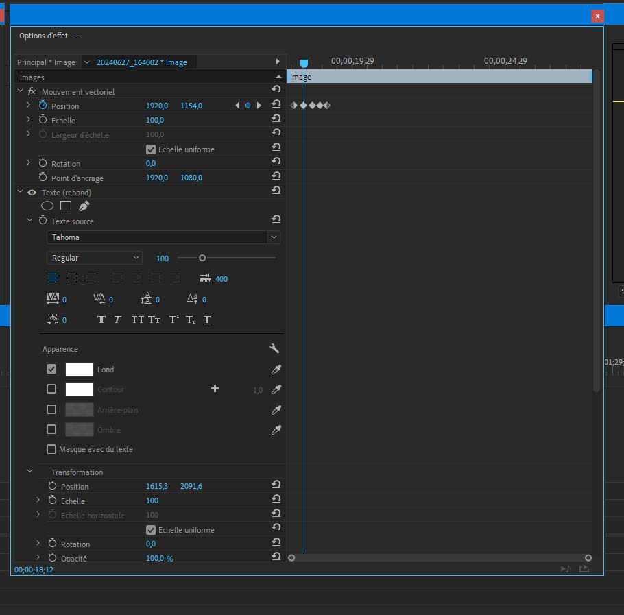Enable Masque avec du texte checkbox
Screen dimensions: 624x615
51,449
